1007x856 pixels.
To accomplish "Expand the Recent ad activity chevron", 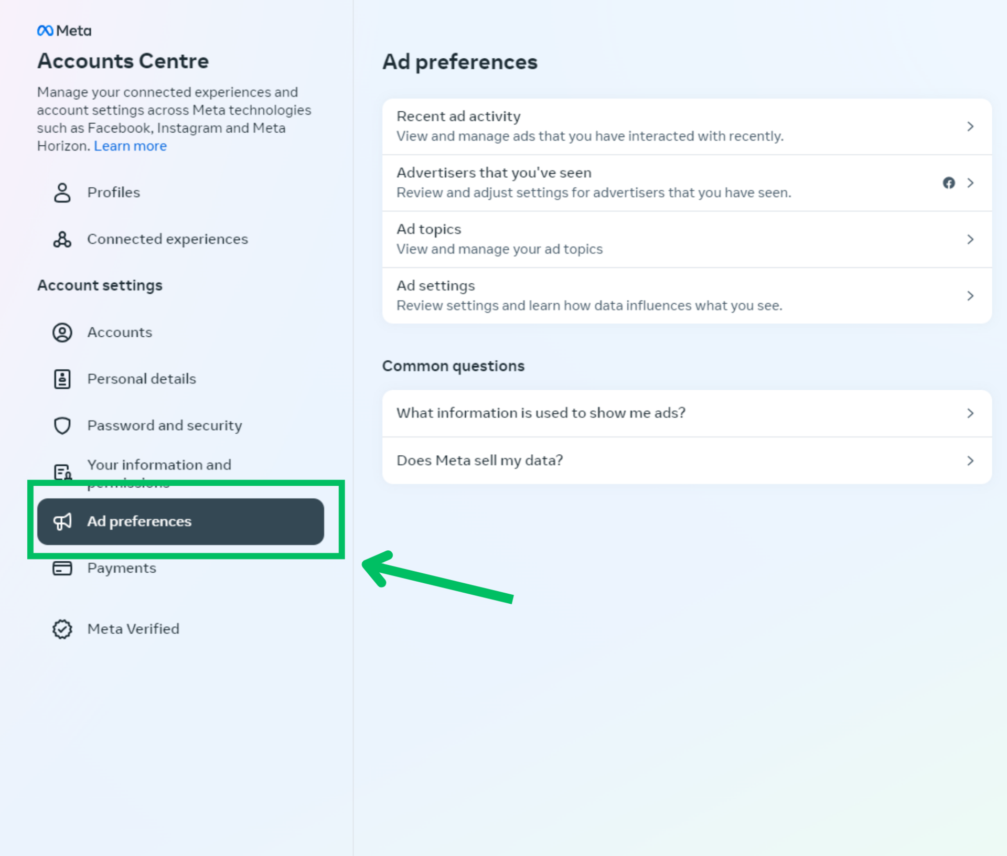I will point(970,126).
